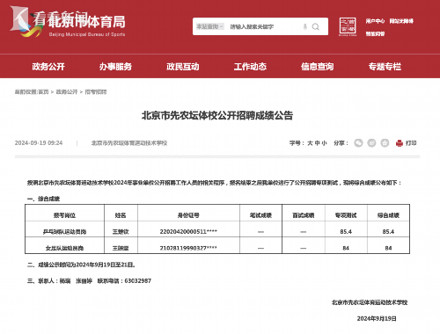The height and width of the screenshot is (334, 440).
Task: Click the magnifier search icon
Action: [x=316, y=26]
